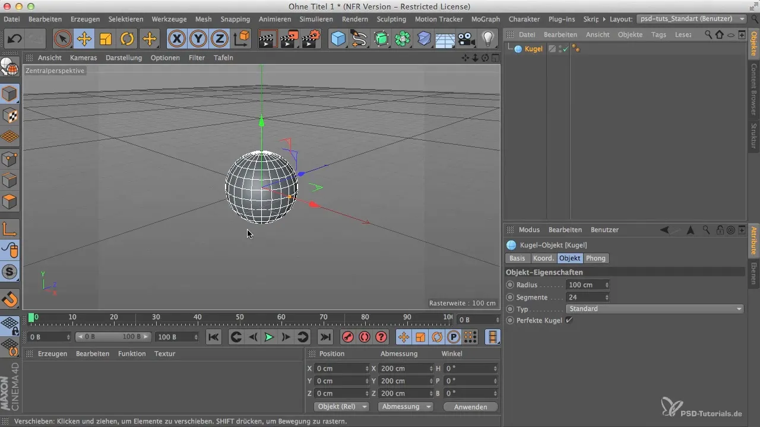Image resolution: width=760 pixels, height=427 pixels.
Task: Click the timeline frame 50 marker
Action: (x=239, y=317)
